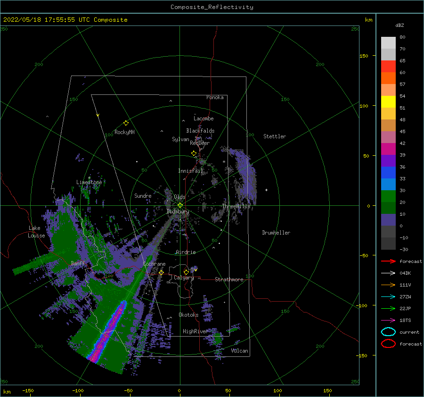Viewport: 424px width, 397px height.
Task: Pick the 33-30 dBZ light blue swatch
Action: (x=388, y=185)
